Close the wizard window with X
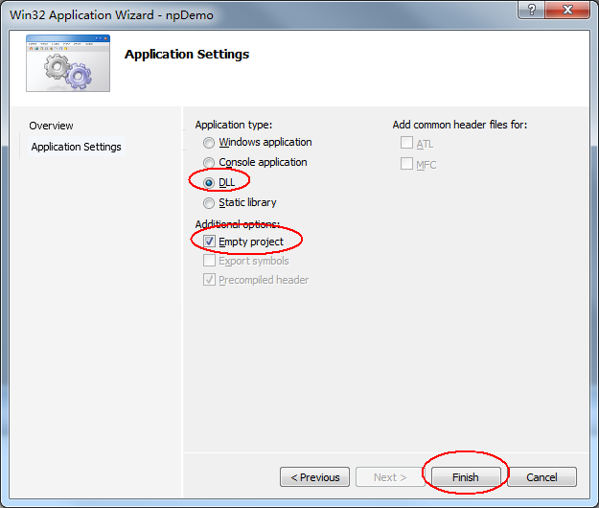Viewport: 599px width, 508px height. coord(567,10)
